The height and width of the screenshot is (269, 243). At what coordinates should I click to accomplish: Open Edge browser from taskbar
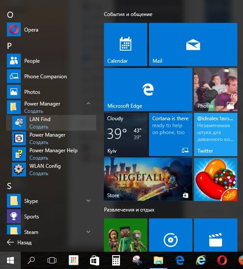180,260
